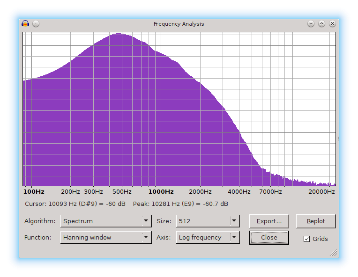Click the Axis: label
Viewport: 358px width, 277px height.
pos(164,238)
